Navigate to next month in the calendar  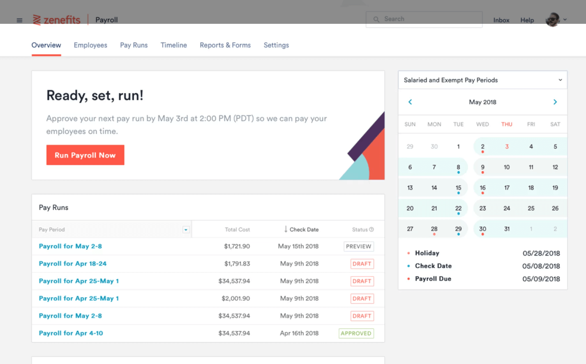pos(555,102)
